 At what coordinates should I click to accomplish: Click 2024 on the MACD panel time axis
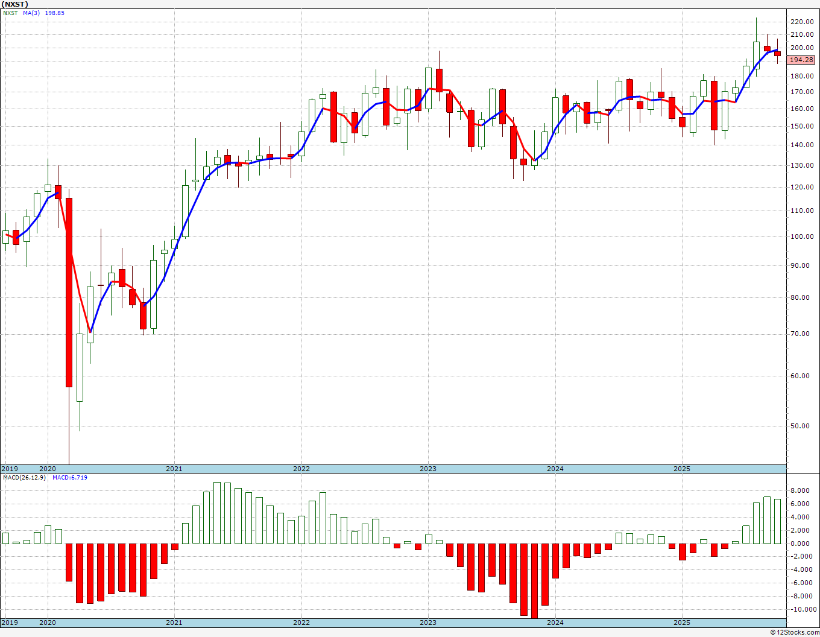(x=555, y=623)
